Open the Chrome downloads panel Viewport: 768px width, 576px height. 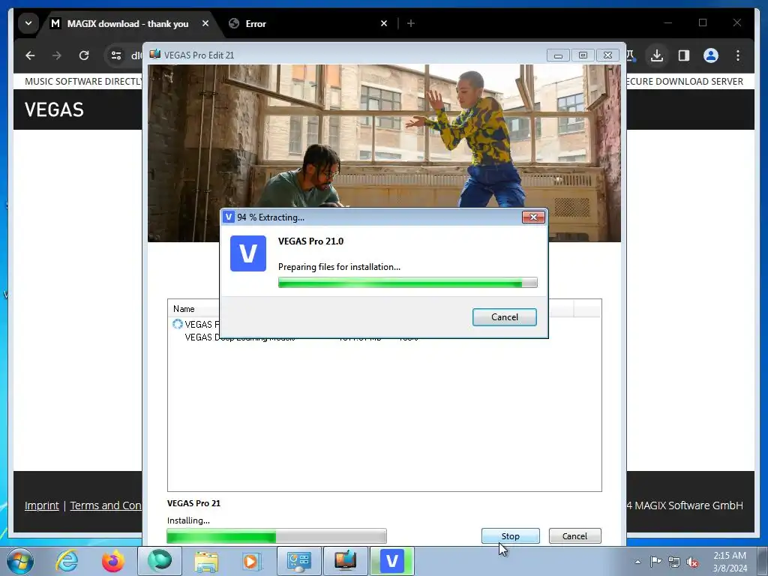click(657, 55)
